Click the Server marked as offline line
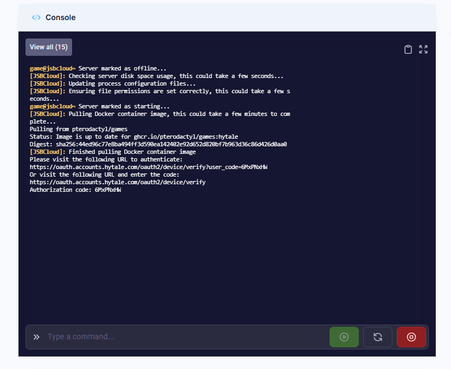 98,69
